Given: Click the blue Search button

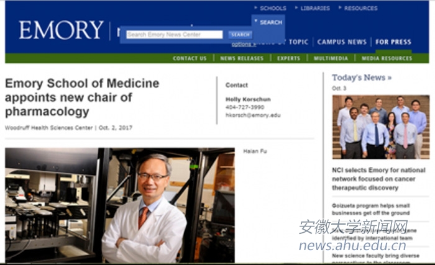Looking at the screenshot, I should coord(240,35).
